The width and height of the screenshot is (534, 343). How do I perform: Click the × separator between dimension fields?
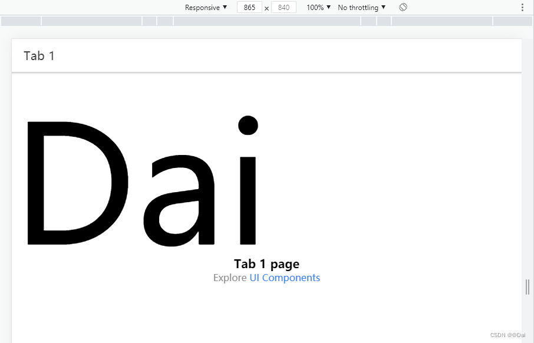(266, 8)
